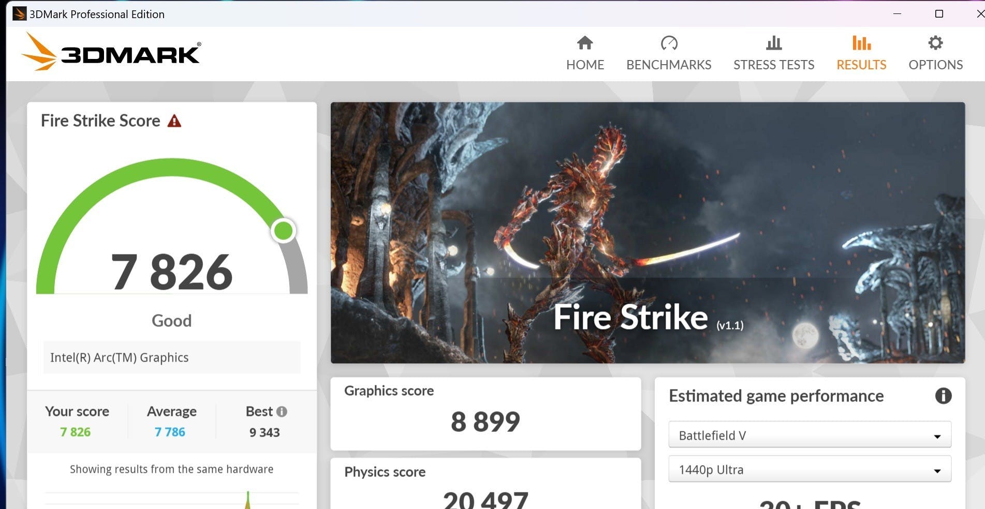Open the OPTIONS tab label
The image size is (985, 509).
(x=935, y=65)
